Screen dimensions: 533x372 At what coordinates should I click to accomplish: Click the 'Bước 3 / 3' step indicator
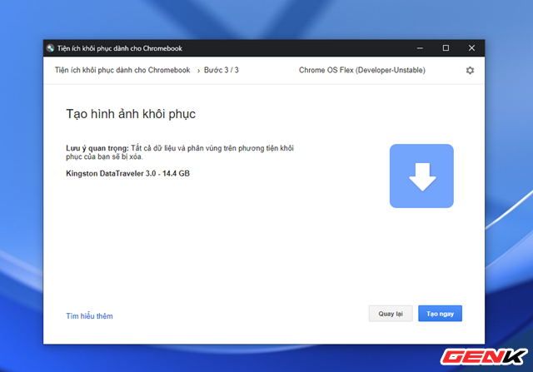[222, 70]
